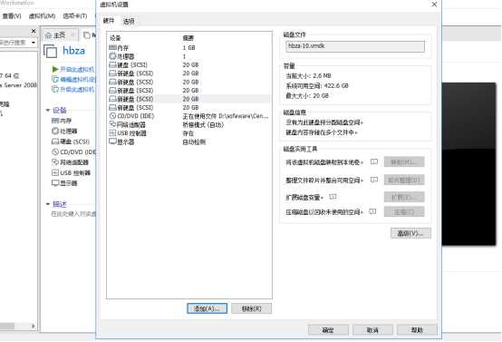Click the library search box
502x342 pixels.
(14, 43)
